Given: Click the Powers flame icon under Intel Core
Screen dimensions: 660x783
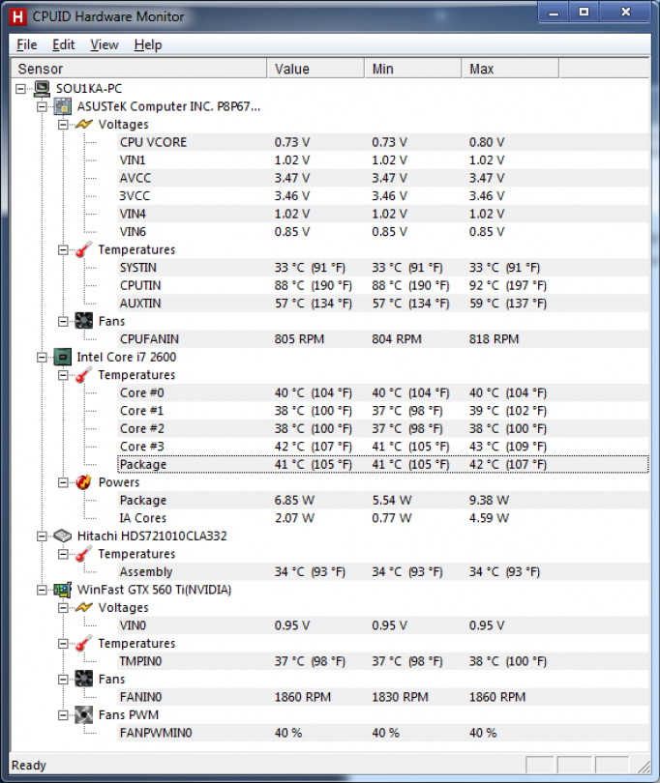Looking at the screenshot, I should (x=84, y=482).
